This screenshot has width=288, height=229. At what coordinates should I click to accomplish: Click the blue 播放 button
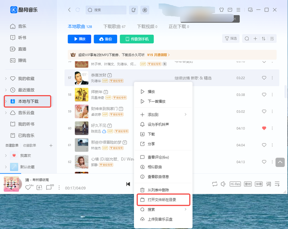coord(79,39)
